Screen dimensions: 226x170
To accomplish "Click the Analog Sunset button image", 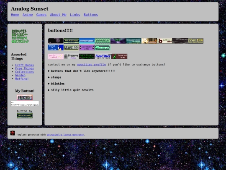I will click(x=25, y=97).
